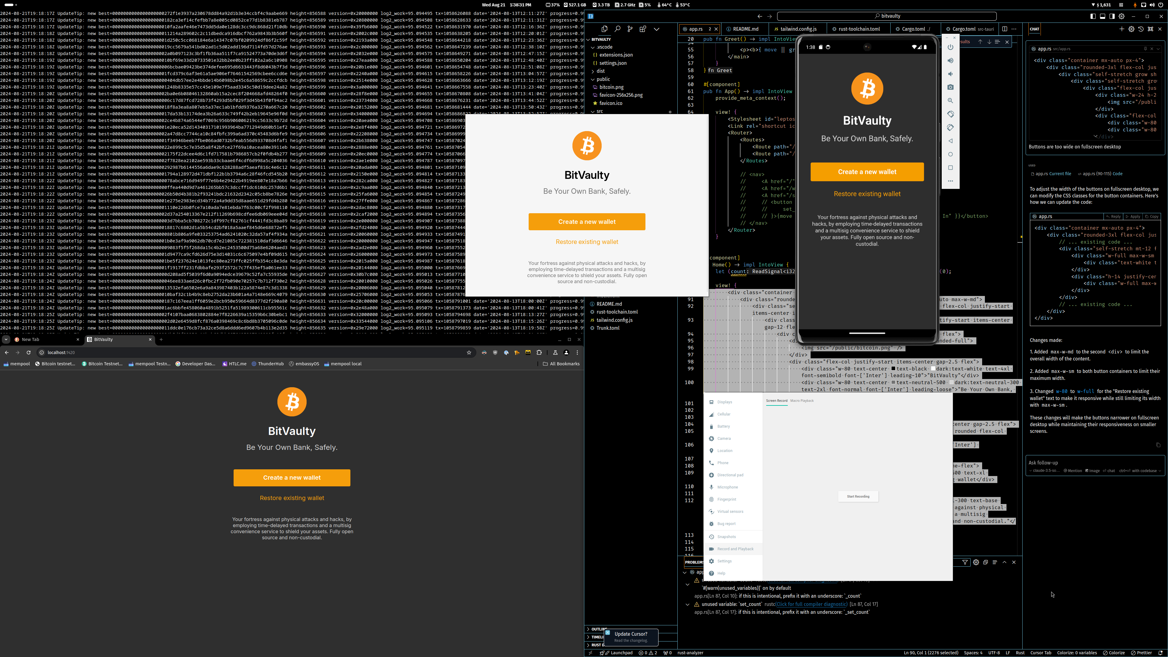This screenshot has height=657, width=1168.
Task: Split the editor right icon
Action: [x=1004, y=29]
